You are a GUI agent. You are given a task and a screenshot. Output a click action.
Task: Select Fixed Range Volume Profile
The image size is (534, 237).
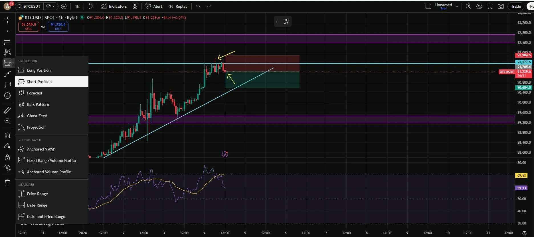pyautogui.click(x=52, y=160)
